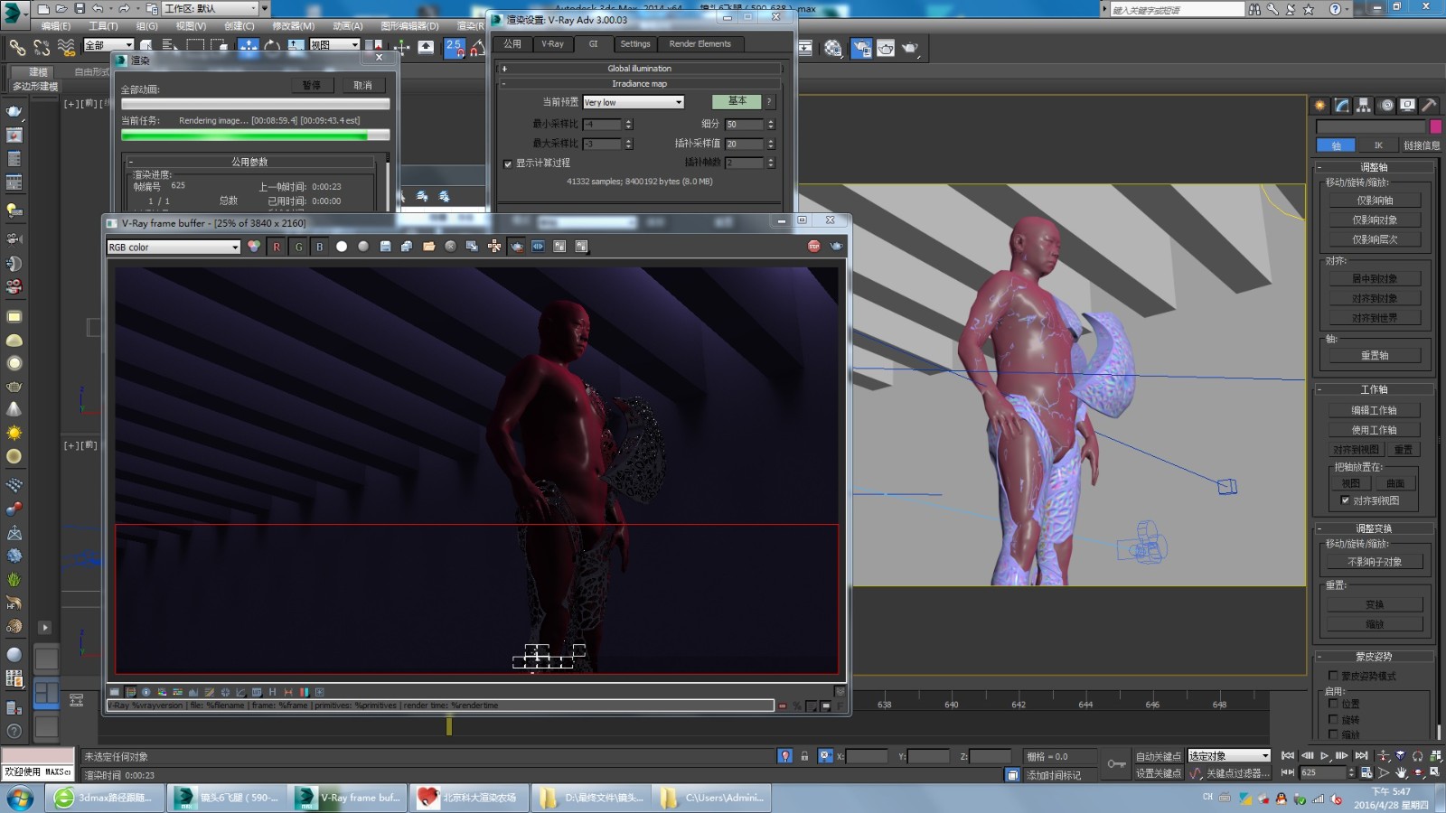Screen dimensions: 1446x813
Task: Click the Unlink Selection icon
Action: (x=42, y=47)
